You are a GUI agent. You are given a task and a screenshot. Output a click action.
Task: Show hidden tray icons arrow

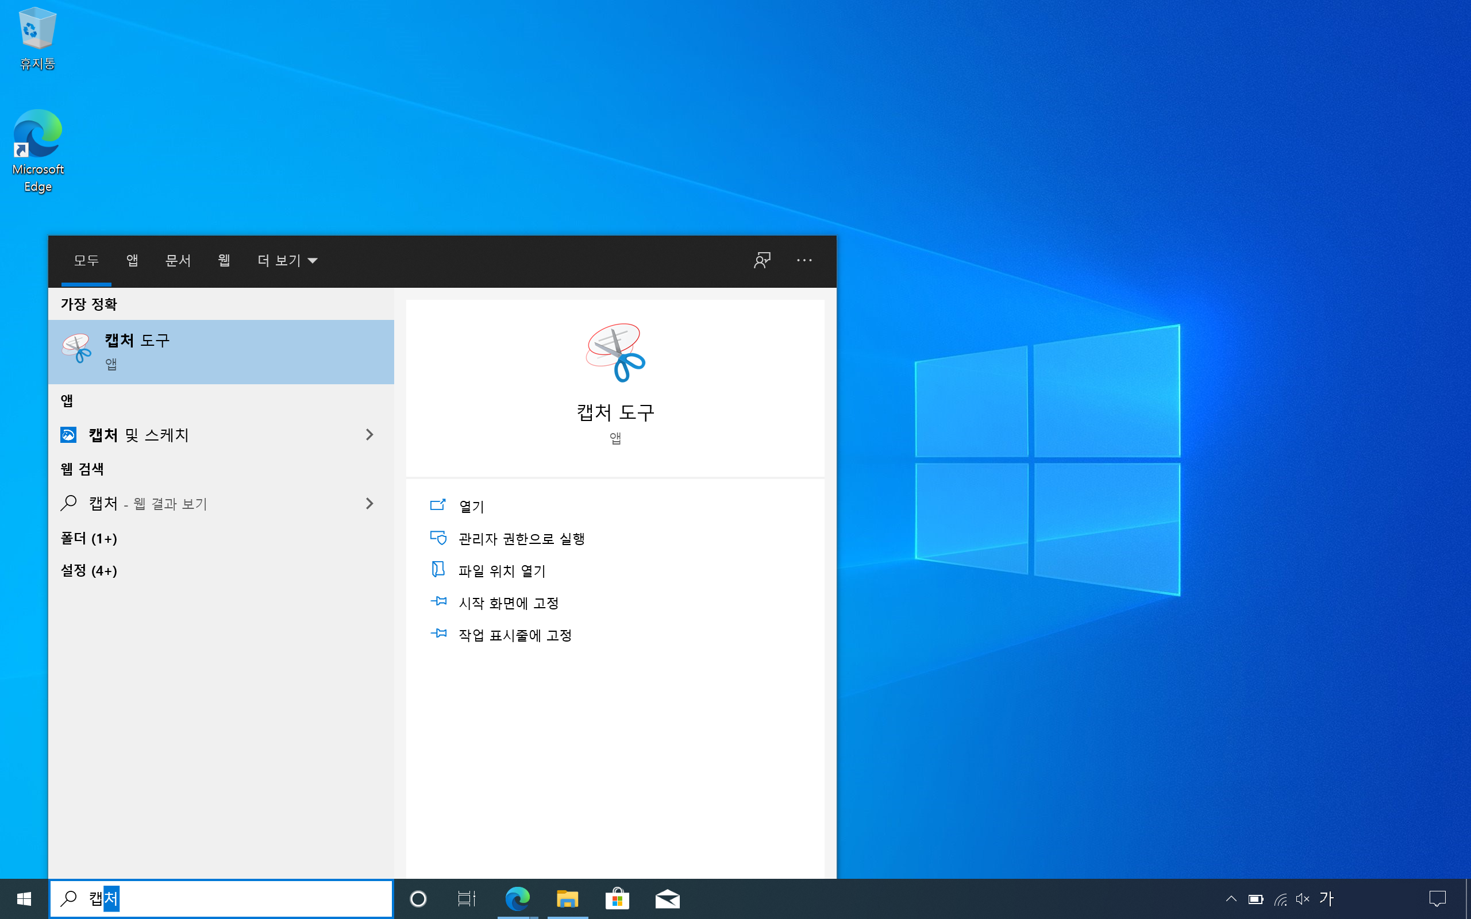click(1231, 898)
